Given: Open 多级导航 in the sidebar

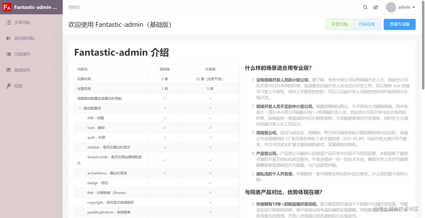Looking at the screenshot, I should [x=31, y=22].
